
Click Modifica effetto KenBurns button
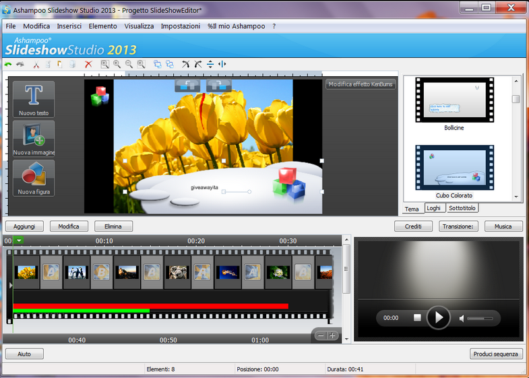tap(361, 84)
